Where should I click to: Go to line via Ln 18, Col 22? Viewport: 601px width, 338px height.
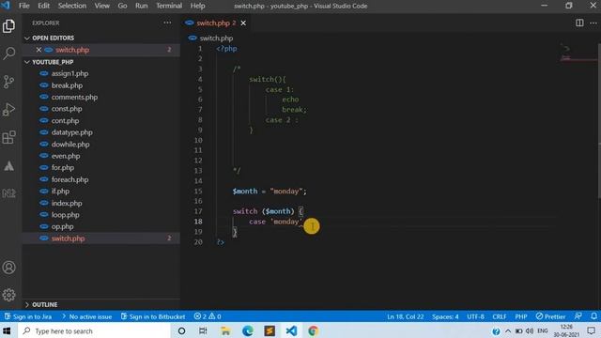click(405, 316)
